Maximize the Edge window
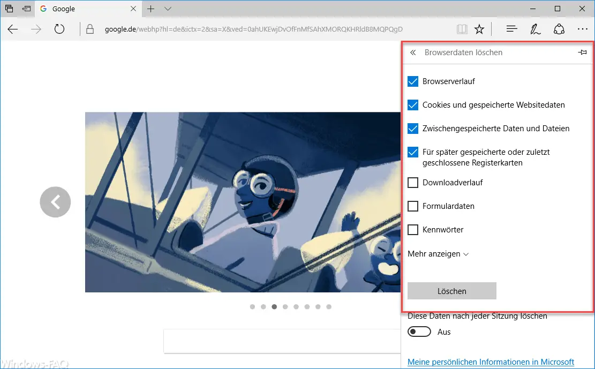595x369 pixels. click(x=558, y=9)
